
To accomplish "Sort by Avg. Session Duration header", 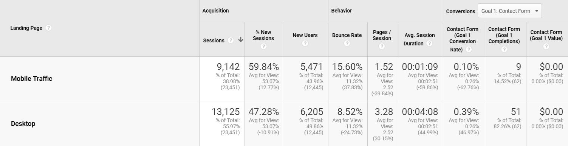I will coord(419,39).
